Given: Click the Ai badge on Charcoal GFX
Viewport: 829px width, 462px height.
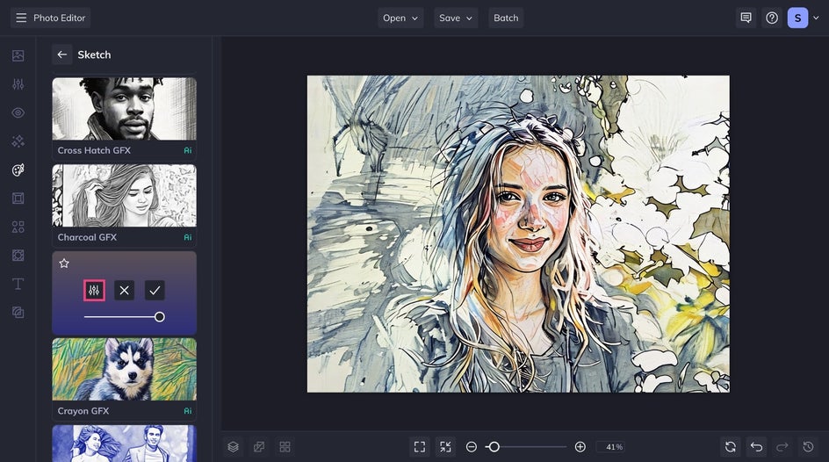Looking at the screenshot, I should coord(188,237).
